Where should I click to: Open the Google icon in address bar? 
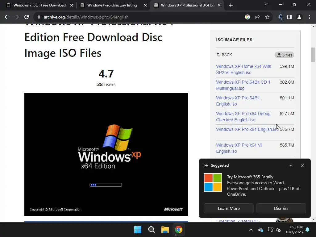click(x=247, y=17)
